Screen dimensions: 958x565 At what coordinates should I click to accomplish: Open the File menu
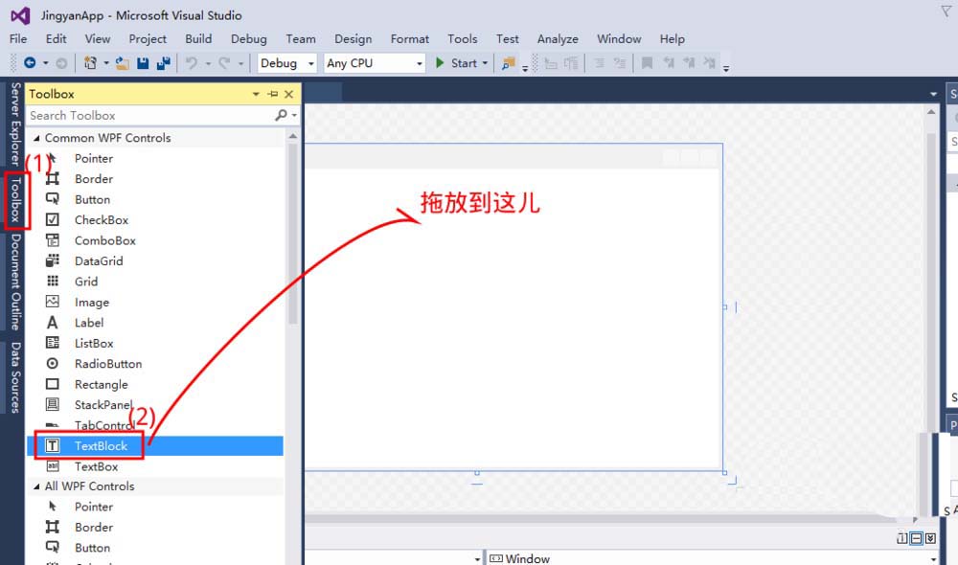18,38
